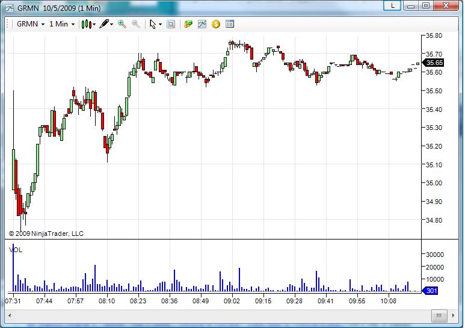
Task: Click the 09:28 time axis label
Action: [295, 301]
